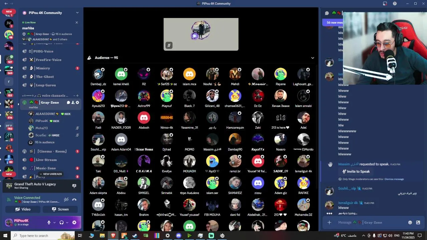Dismiss the Live Now stage banner
This screenshot has width=427, height=240.
tap(77, 23)
